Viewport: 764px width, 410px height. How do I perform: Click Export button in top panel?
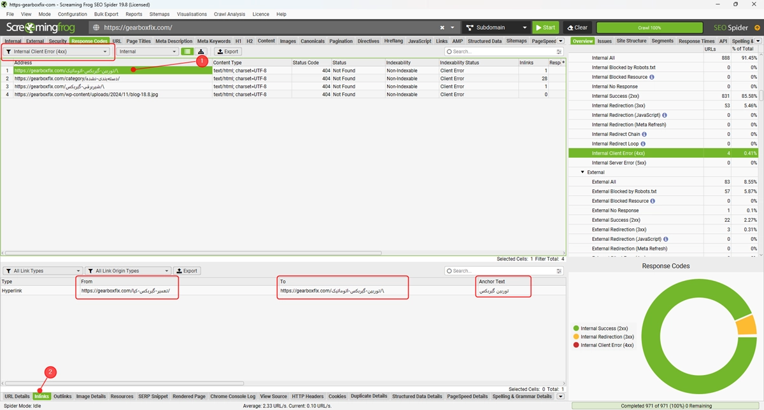pyautogui.click(x=228, y=51)
